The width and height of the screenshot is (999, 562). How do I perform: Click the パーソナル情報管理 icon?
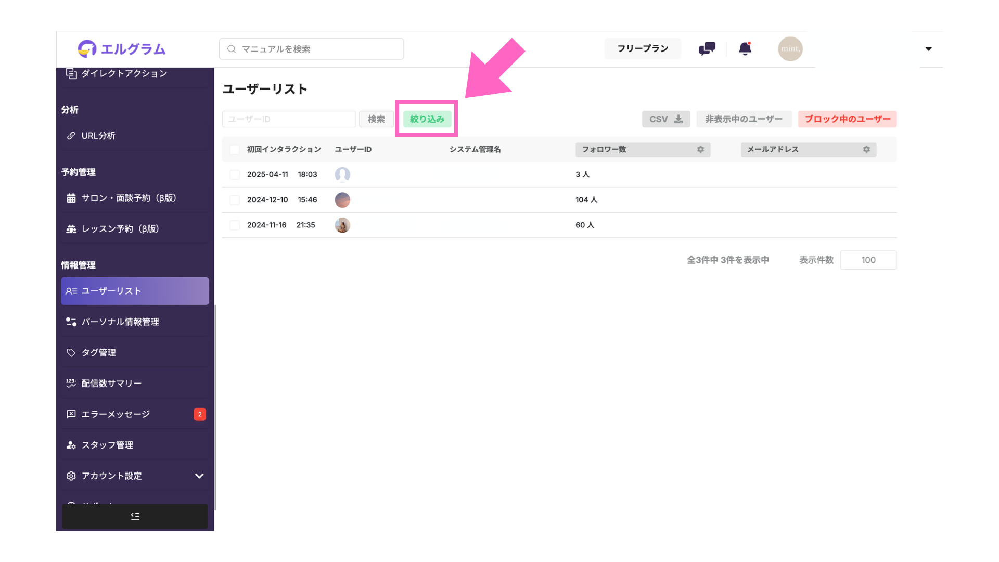[x=71, y=322]
